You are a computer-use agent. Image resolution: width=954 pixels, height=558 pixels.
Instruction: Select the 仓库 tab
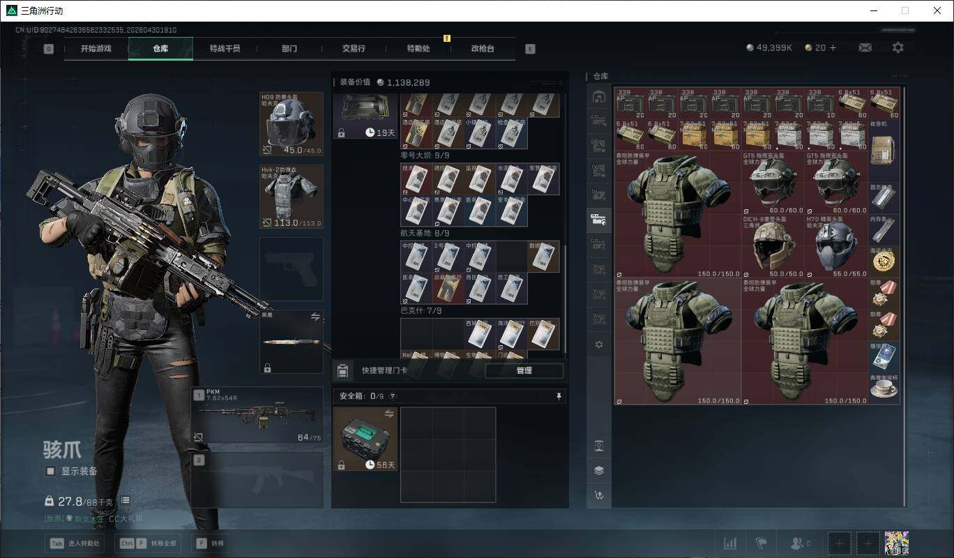pos(160,49)
